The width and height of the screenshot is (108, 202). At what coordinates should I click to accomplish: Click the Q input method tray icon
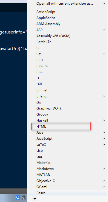click(18, 197)
